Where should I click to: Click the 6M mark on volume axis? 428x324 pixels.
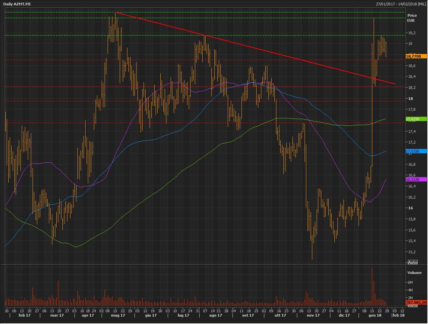pos(410,282)
